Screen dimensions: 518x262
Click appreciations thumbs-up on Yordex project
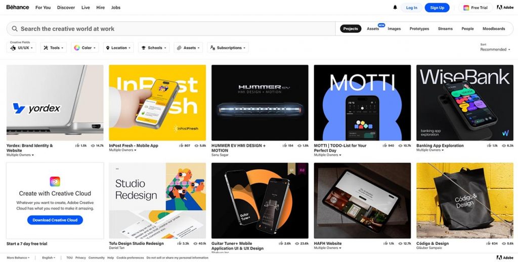pyautogui.click(x=77, y=145)
